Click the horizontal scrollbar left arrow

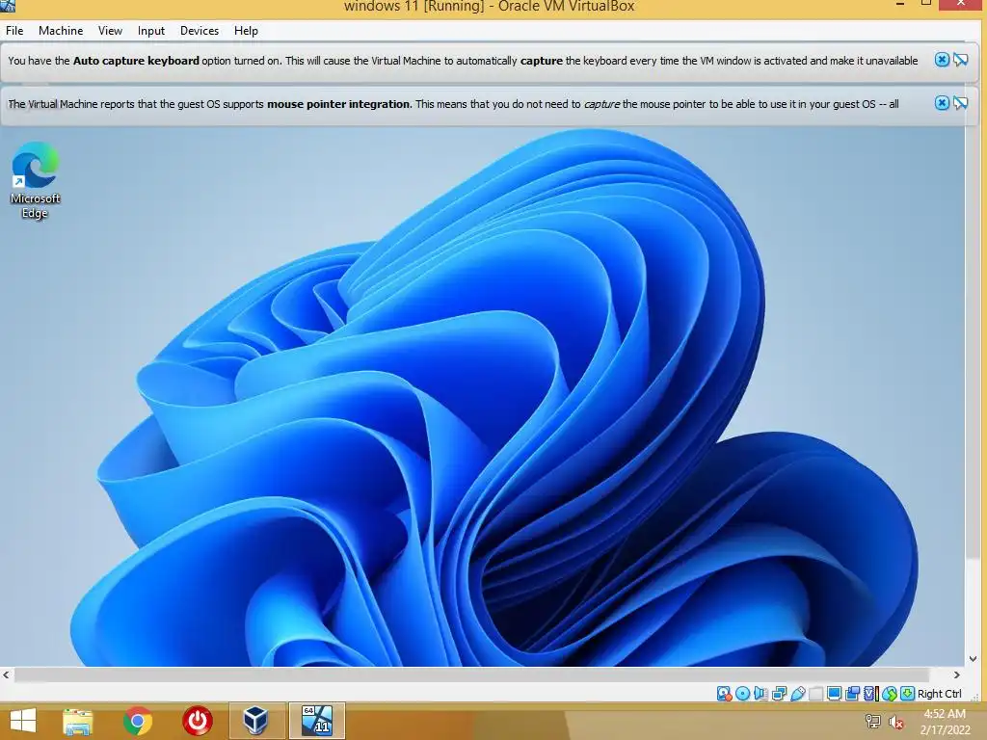(x=7, y=674)
